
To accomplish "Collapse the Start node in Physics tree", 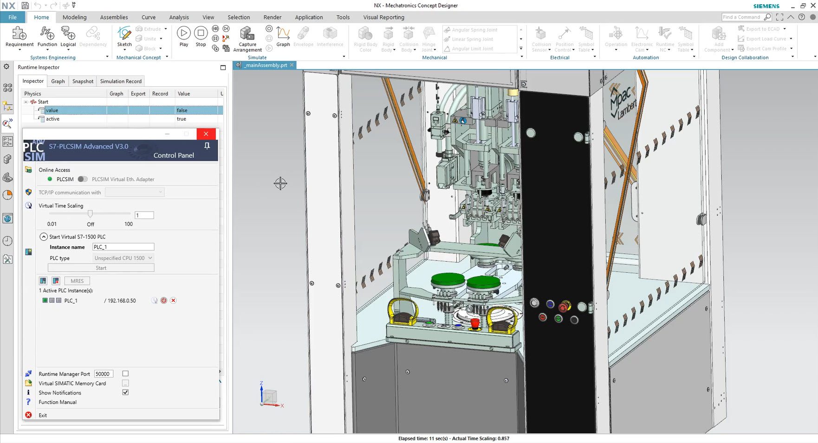I will click(x=26, y=102).
